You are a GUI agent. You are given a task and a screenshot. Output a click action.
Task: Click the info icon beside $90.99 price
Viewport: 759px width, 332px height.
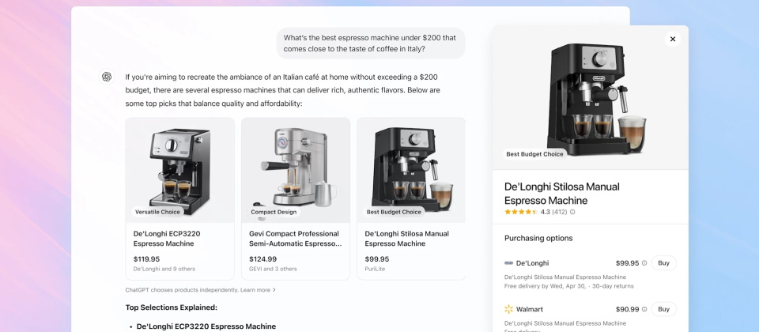tap(644, 309)
